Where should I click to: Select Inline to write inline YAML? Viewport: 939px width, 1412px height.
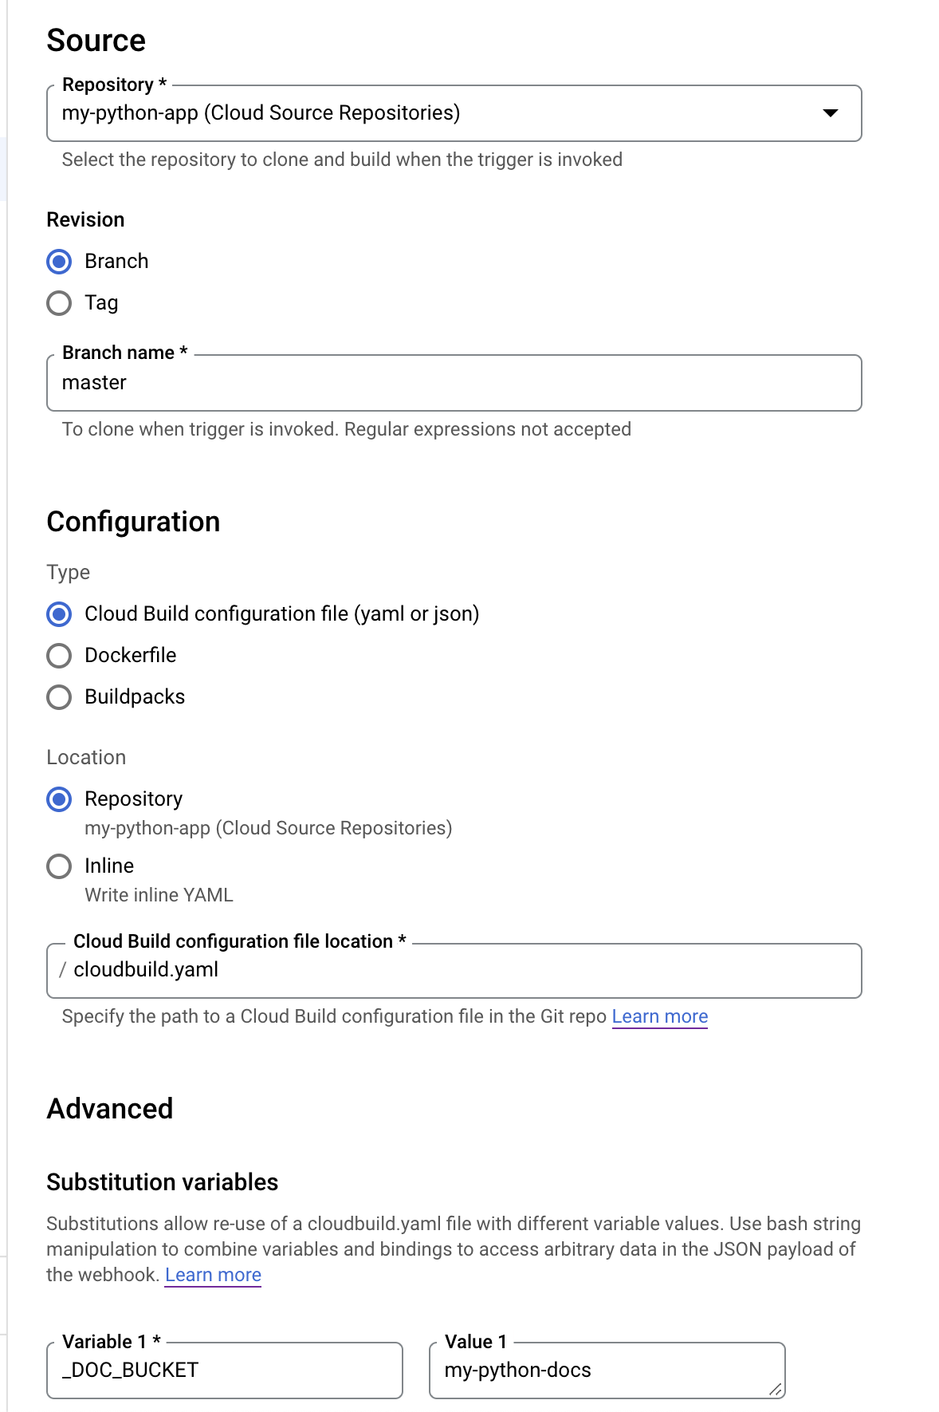(x=59, y=866)
